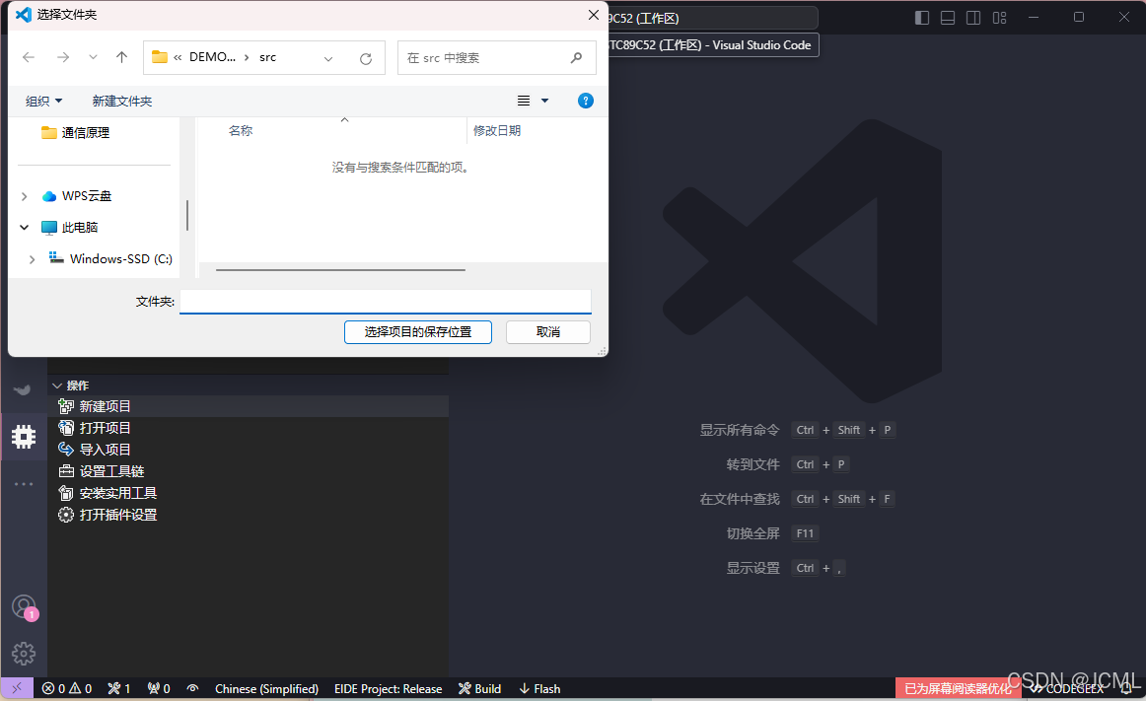Go back in the folder dialog
This screenshot has height=701, width=1146.
pyautogui.click(x=29, y=58)
